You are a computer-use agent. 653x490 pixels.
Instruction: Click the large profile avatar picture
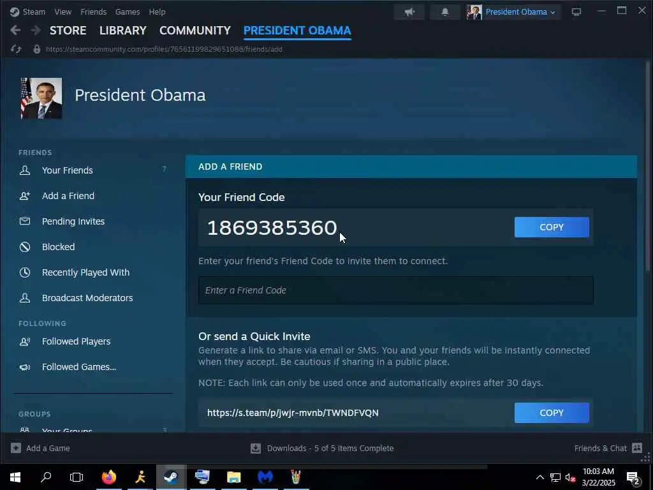click(x=41, y=98)
